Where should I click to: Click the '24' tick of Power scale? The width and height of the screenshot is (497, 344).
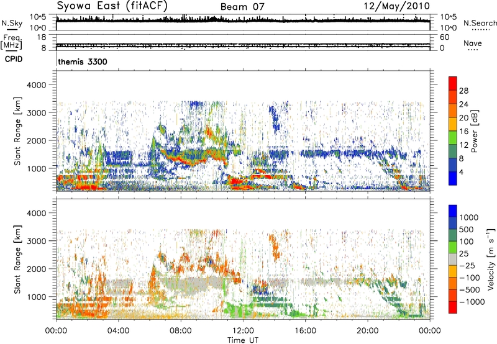[463, 104]
